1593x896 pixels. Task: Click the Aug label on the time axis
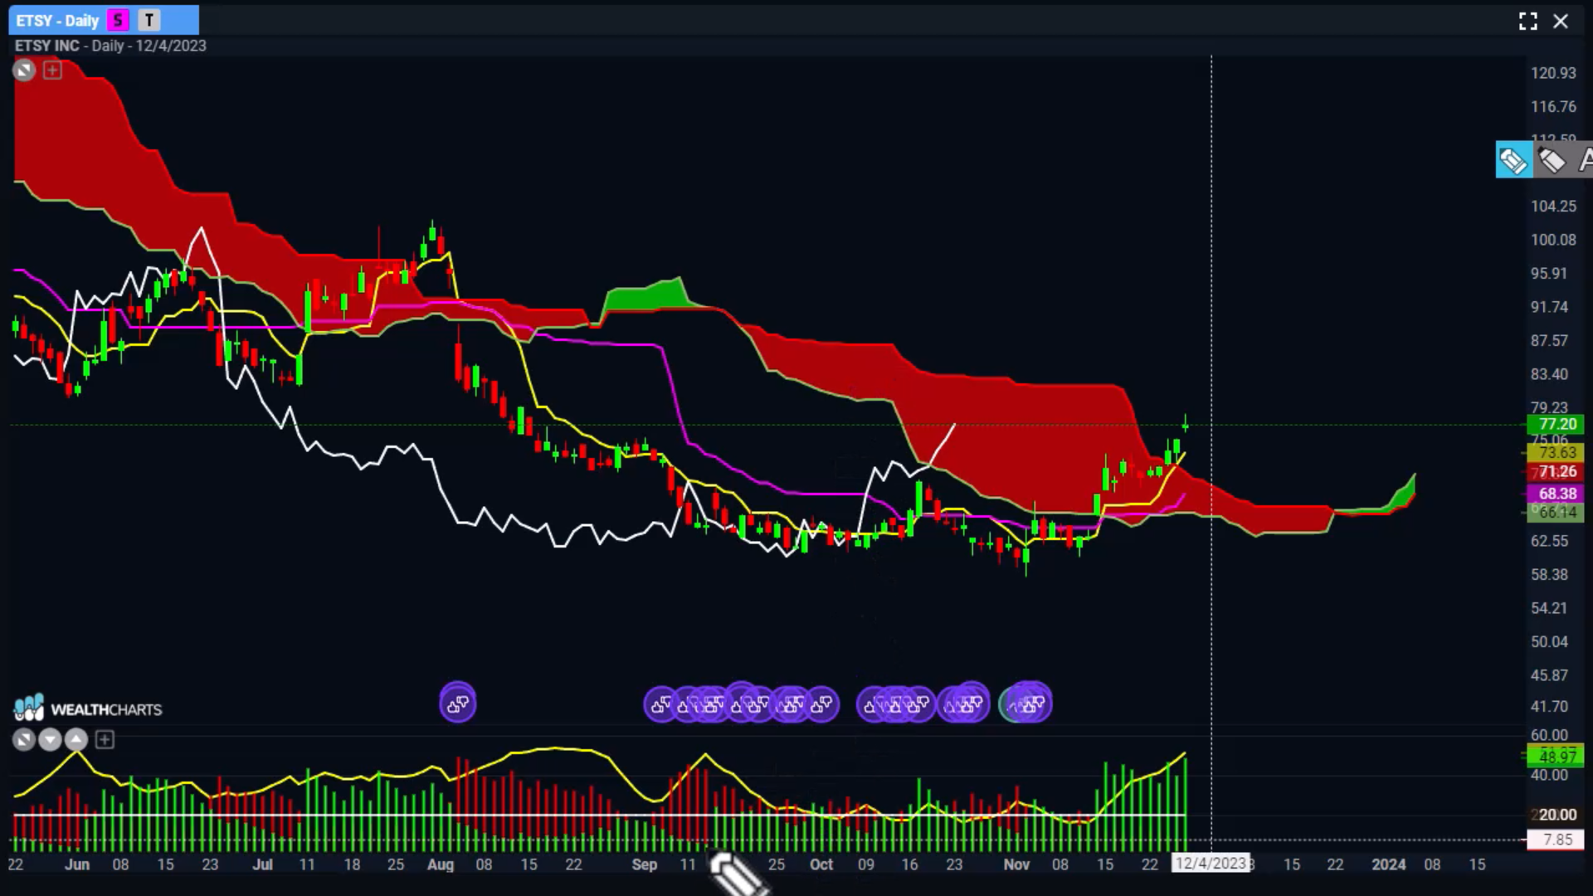[441, 864]
